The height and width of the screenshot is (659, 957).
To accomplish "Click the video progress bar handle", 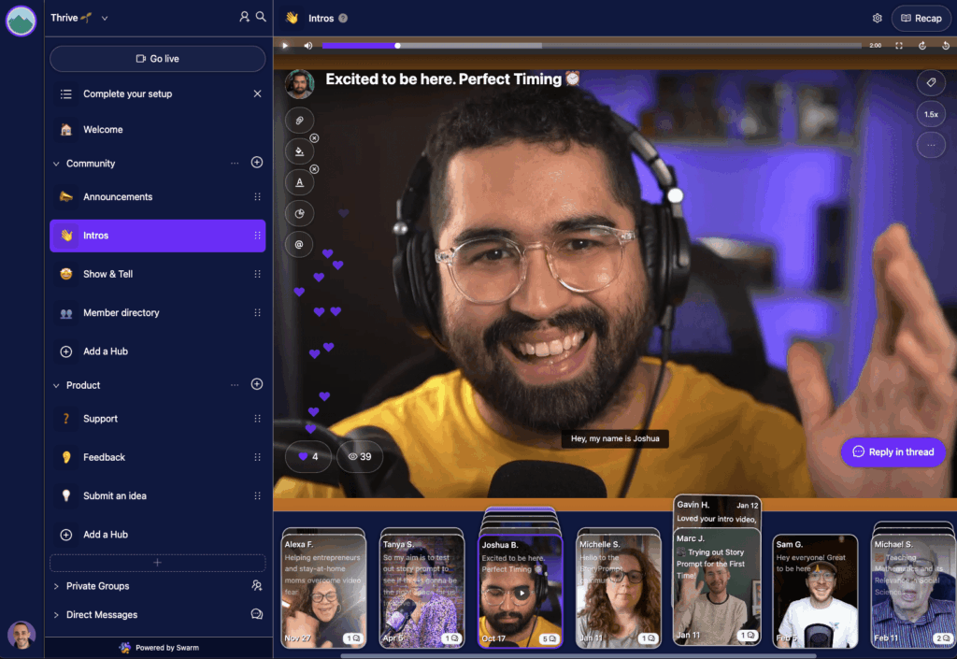I will [x=397, y=46].
